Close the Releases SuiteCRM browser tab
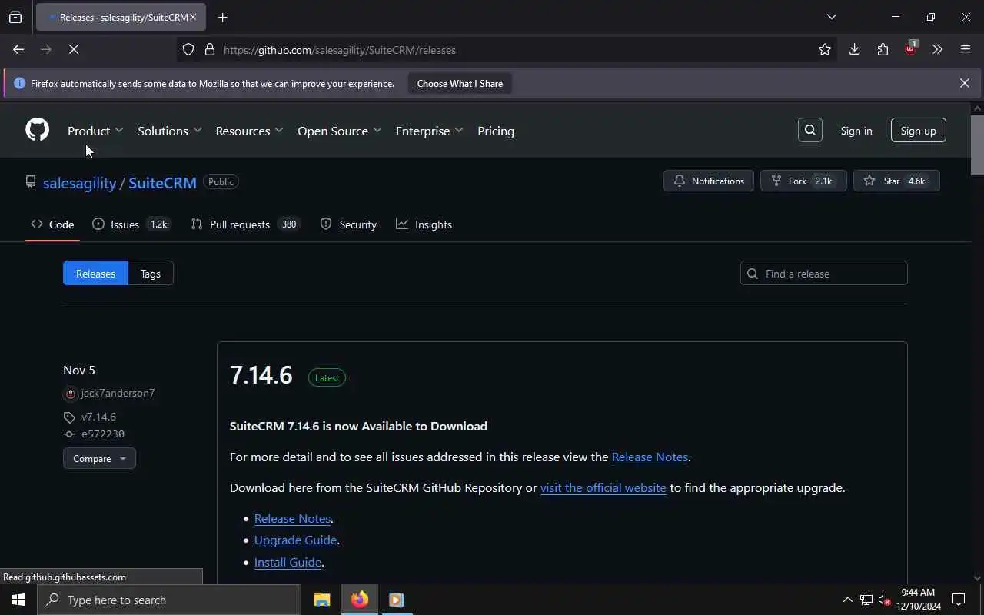This screenshot has width=984, height=615. tap(193, 17)
